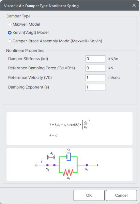This screenshot has width=140, height=204.
Task: Click the blue dashpot symbol cd
Action: coord(69,157)
